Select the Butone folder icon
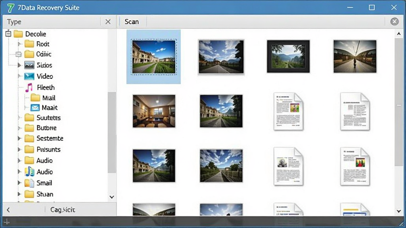This screenshot has height=228, width=406. click(29, 128)
